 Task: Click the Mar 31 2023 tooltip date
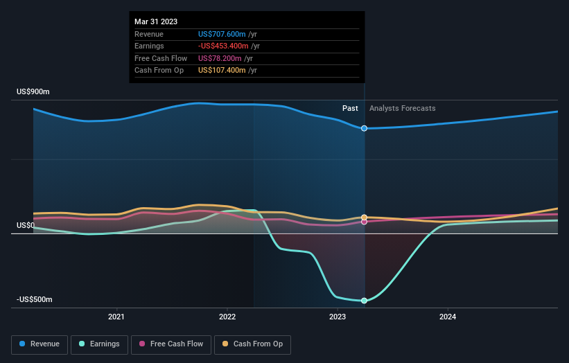[156, 21]
